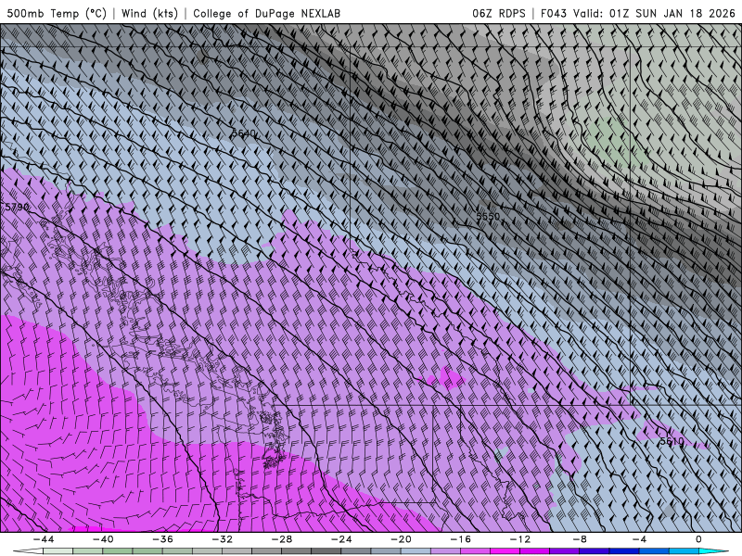This screenshot has height=556, width=742.
Task: Click the -40 colorbar tick label
Action: tap(103, 539)
